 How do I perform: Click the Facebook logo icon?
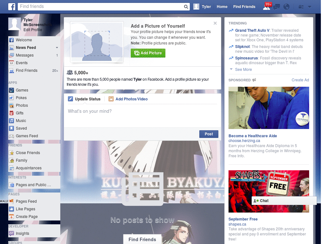12,7
